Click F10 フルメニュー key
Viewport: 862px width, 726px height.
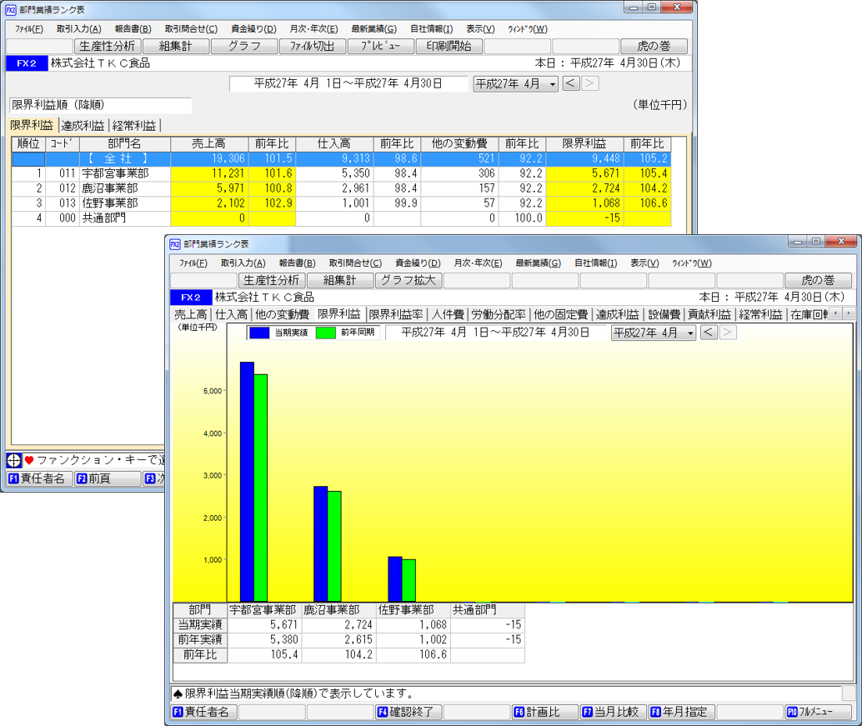tap(818, 713)
